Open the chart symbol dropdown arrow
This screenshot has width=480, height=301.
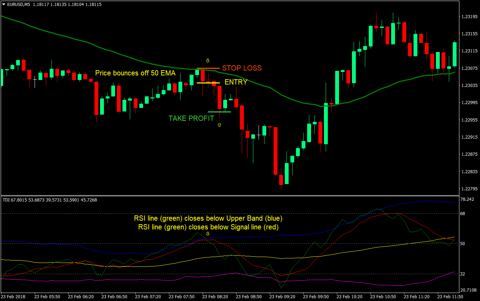(3, 5)
